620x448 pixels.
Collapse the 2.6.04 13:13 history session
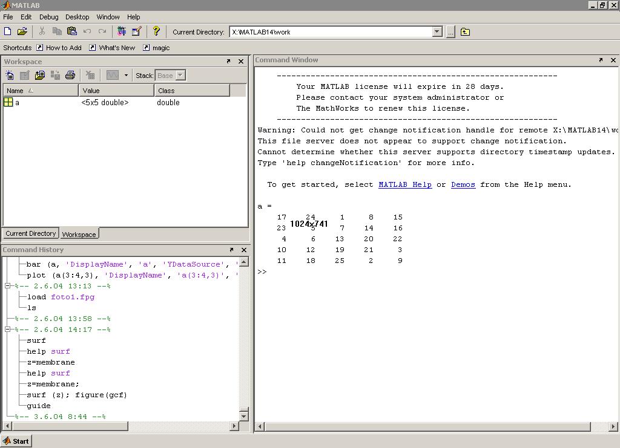coord(7,286)
